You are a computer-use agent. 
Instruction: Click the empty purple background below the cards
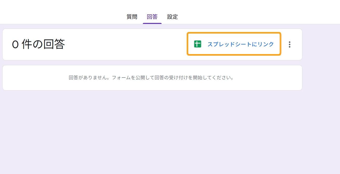(156, 130)
